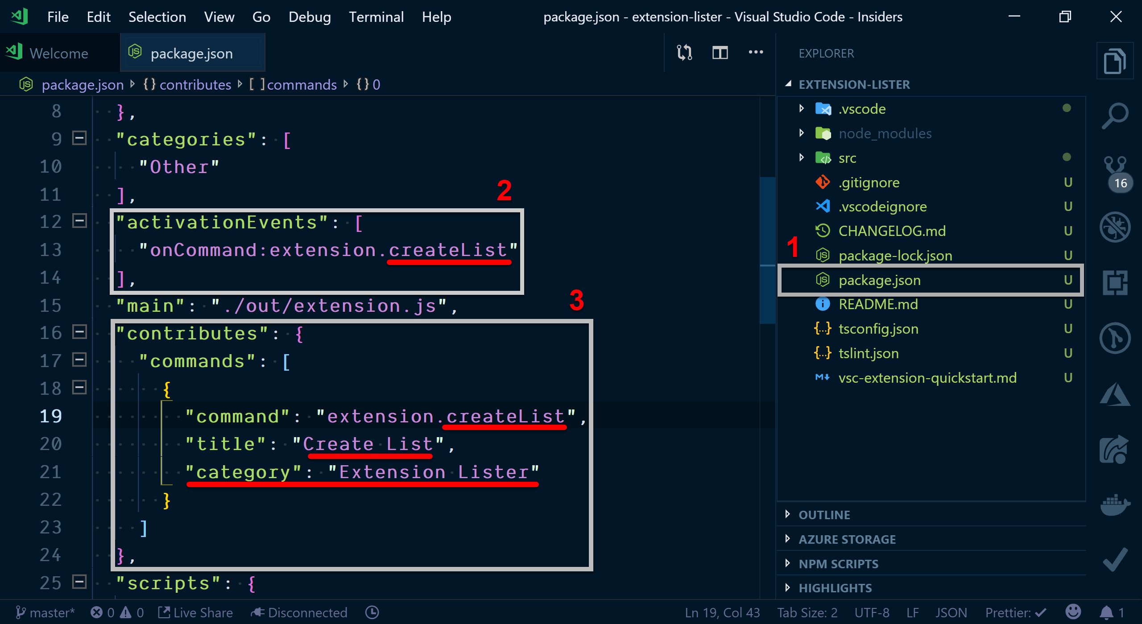Open package-lock.json file
This screenshot has height=624, width=1142.
click(x=931, y=256)
